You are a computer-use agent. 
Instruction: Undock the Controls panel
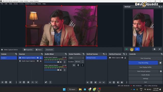coord(161,54)
